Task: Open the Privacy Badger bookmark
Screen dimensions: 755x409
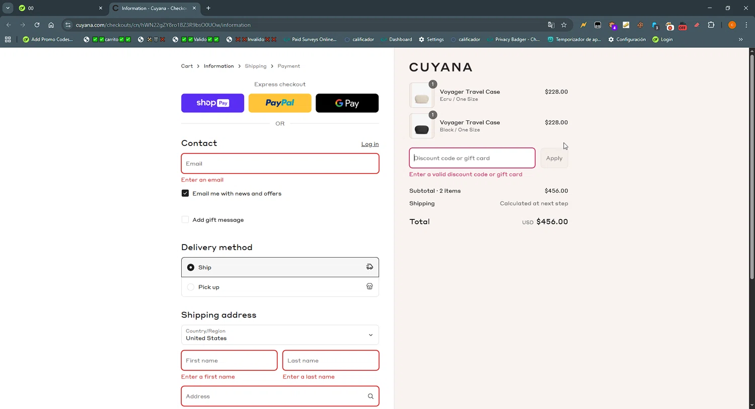Action: coord(514,39)
